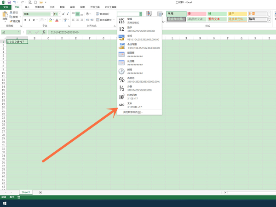Open 其他数字格式 more number formats

tap(133, 112)
